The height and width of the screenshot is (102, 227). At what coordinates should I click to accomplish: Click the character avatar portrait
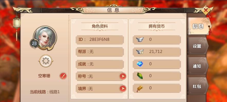point(45,38)
